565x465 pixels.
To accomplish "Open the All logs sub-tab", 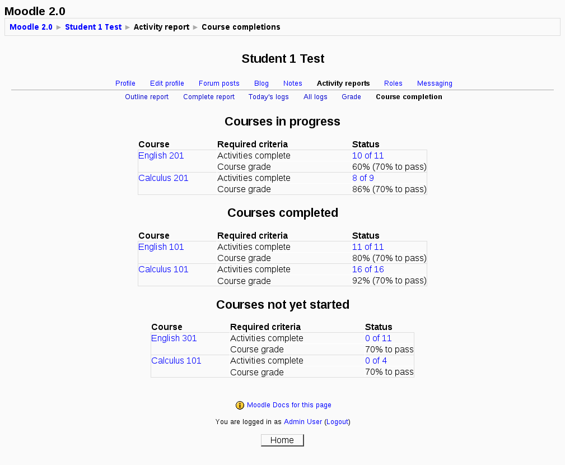I will [x=315, y=97].
